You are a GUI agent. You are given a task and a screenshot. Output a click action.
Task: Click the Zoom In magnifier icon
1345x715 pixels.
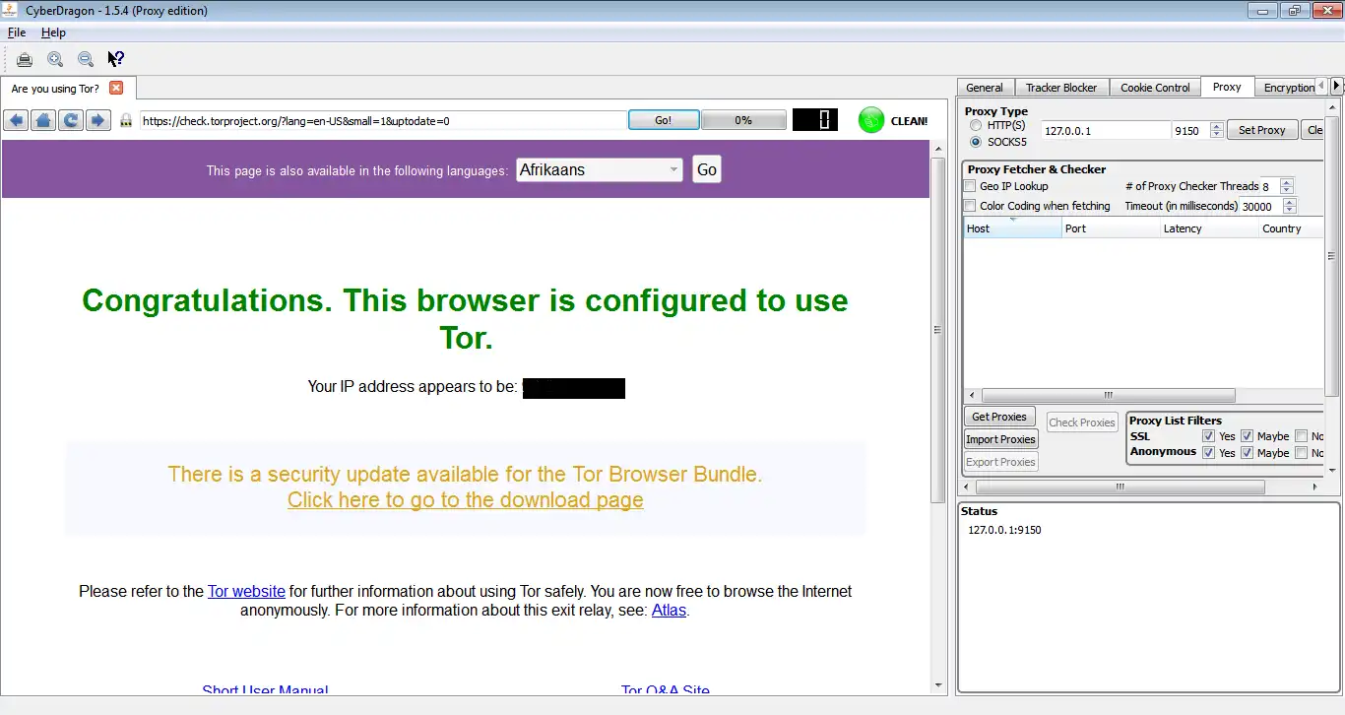(x=55, y=59)
